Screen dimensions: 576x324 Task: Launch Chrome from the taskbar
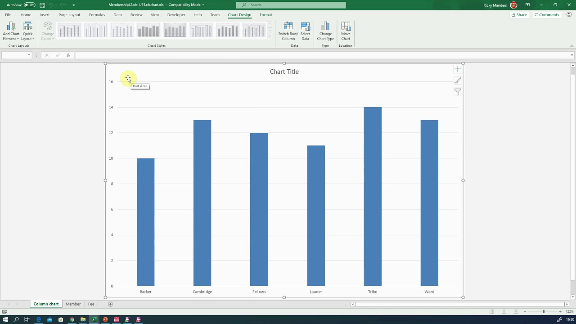[x=72, y=319]
